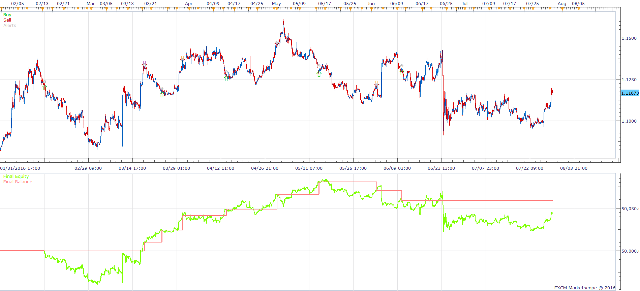Click the 05/25 date on the top axis

click(350, 3)
